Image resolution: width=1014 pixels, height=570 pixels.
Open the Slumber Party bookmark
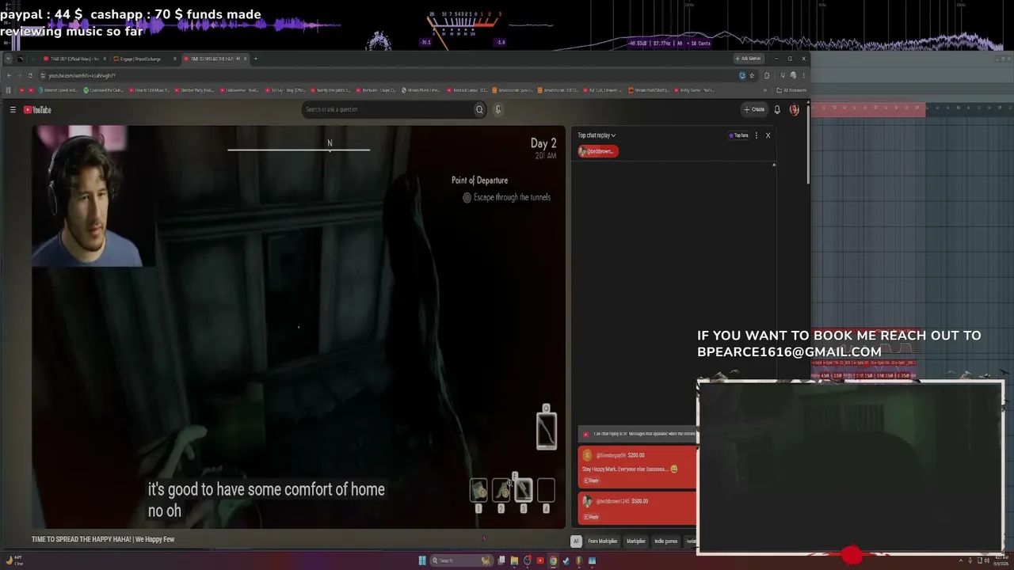click(x=195, y=90)
